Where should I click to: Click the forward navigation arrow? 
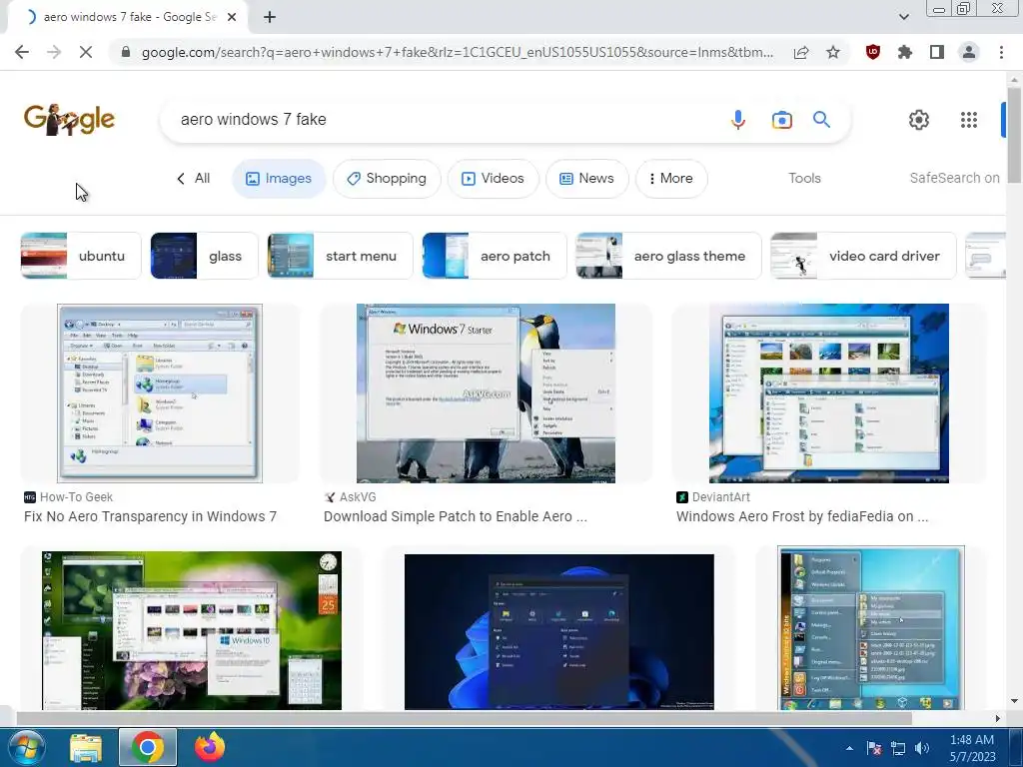pos(54,52)
